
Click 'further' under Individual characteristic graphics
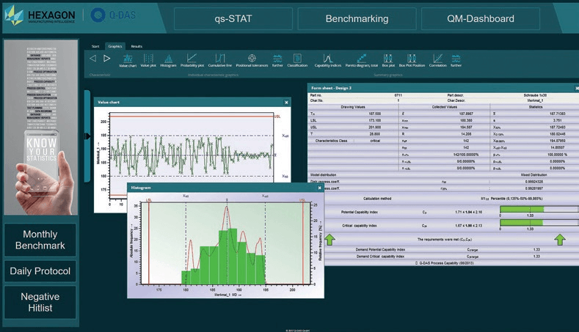pyautogui.click(x=277, y=61)
